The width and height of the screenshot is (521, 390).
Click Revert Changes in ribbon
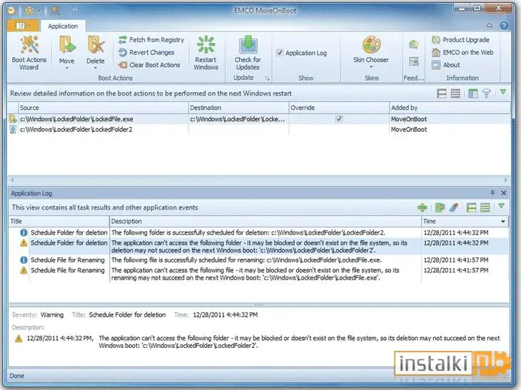click(146, 53)
